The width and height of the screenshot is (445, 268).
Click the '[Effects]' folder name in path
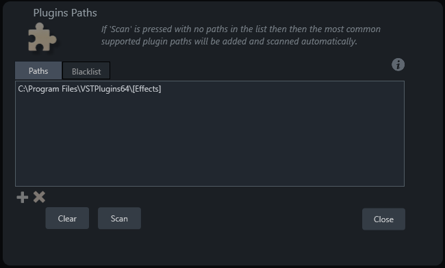pyautogui.click(x=147, y=89)
